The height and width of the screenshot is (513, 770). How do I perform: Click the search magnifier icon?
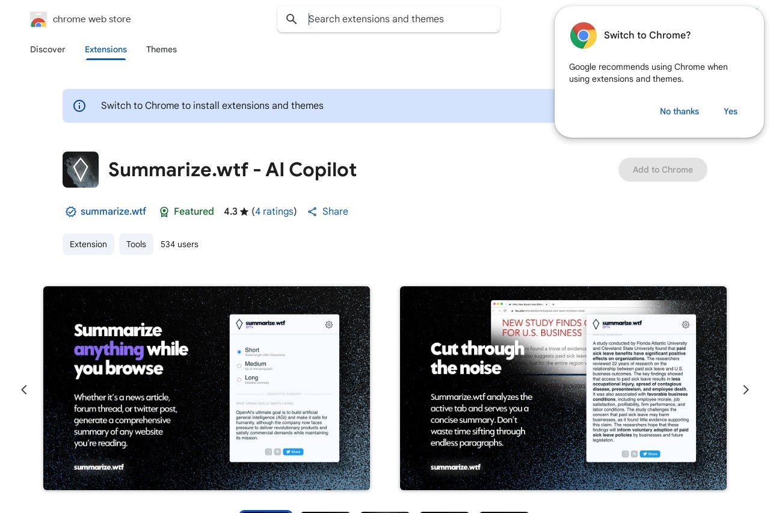(292, 19)
